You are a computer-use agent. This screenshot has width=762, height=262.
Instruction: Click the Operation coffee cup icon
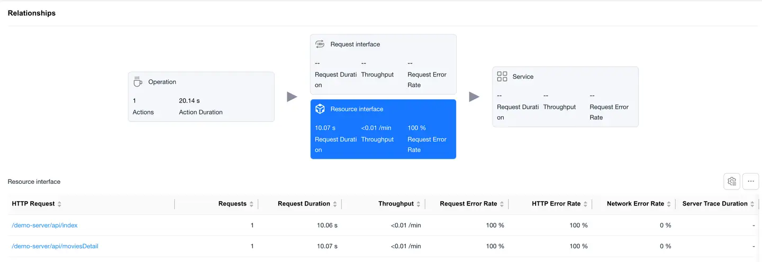(138, 82)
